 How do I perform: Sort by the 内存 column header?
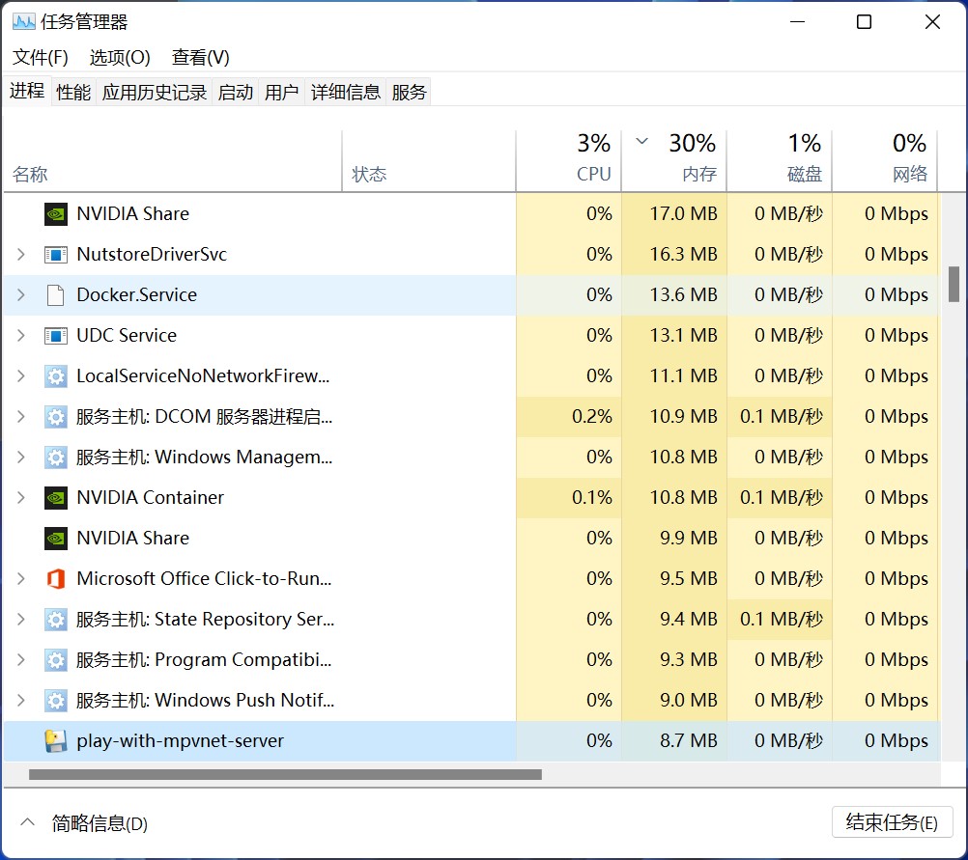point(674,161)
